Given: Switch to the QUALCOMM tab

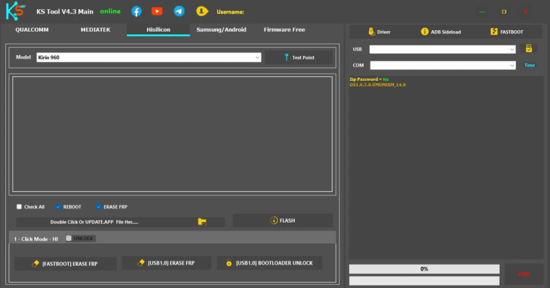Looking at the screenshot, I should click(32, 30).
